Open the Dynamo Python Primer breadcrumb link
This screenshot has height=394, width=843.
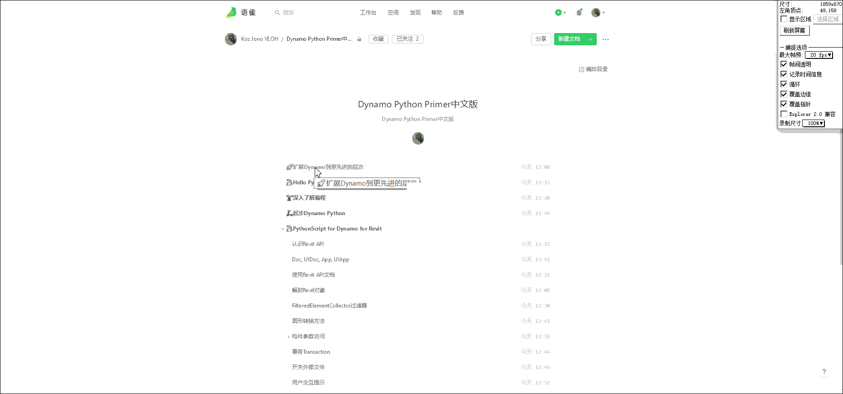point(319,39)
